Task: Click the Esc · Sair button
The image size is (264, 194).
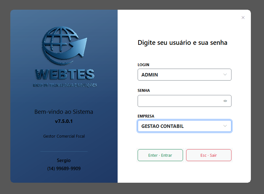Action: pyautogui.click(x=209, y=155)
